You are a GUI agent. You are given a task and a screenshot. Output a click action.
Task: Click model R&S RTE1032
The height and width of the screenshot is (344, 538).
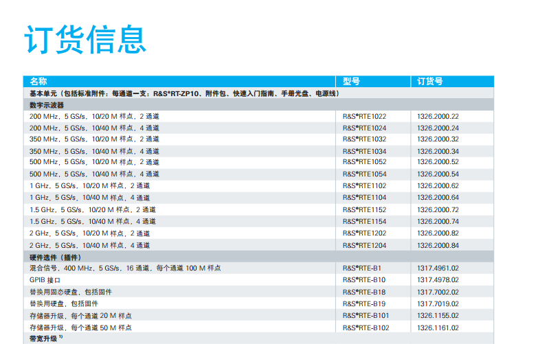coord(364,139)
